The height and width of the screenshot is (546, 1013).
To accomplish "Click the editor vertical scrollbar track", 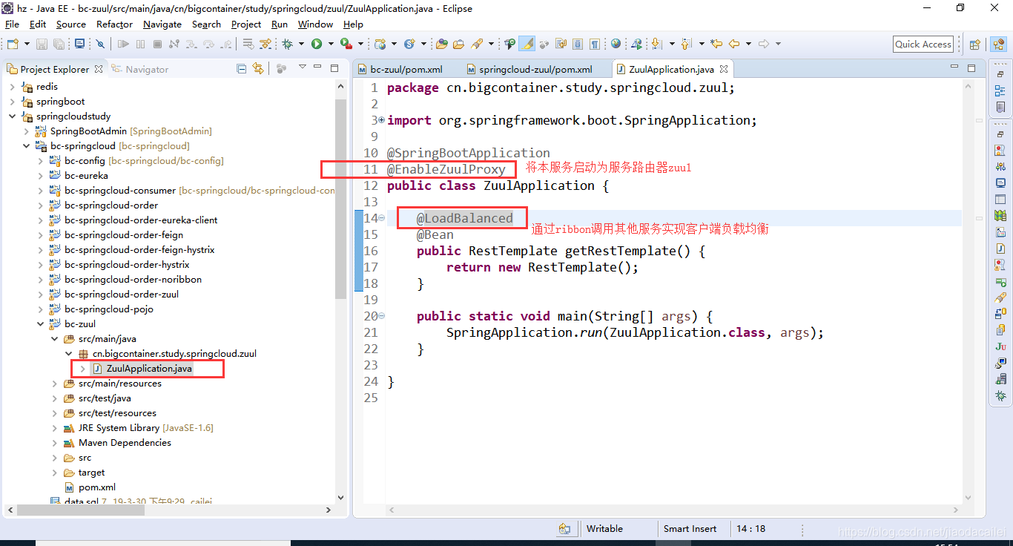I will coord(968,292).
